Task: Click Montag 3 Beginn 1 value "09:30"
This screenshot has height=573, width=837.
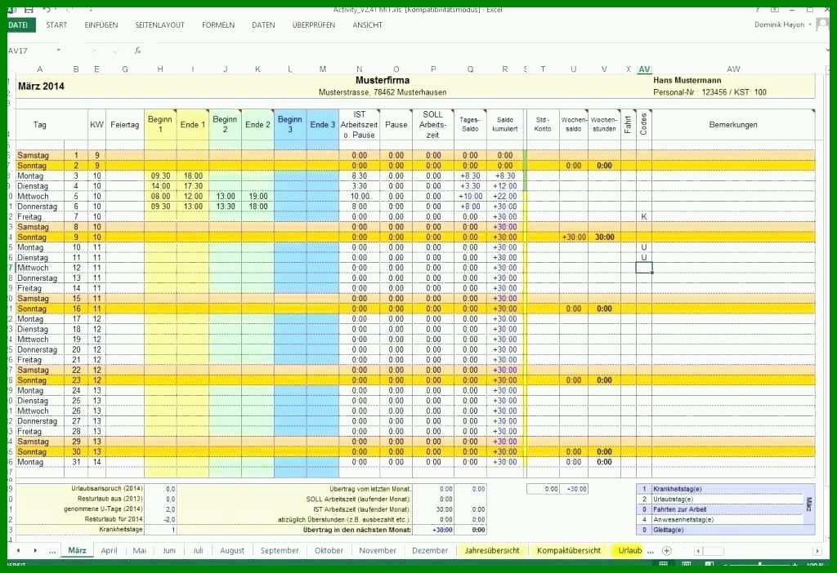Action: coord(161,175)
